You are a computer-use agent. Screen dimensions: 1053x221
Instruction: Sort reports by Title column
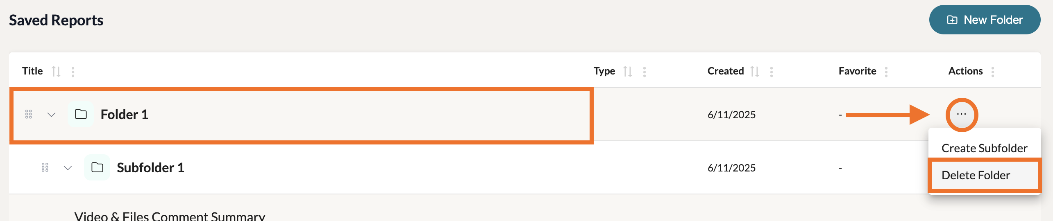(56, 72)
